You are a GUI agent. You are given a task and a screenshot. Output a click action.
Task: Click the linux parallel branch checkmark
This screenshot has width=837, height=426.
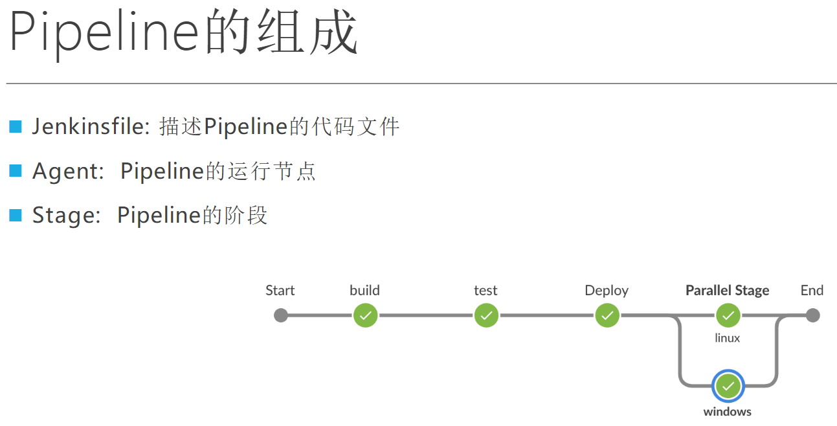728,315
